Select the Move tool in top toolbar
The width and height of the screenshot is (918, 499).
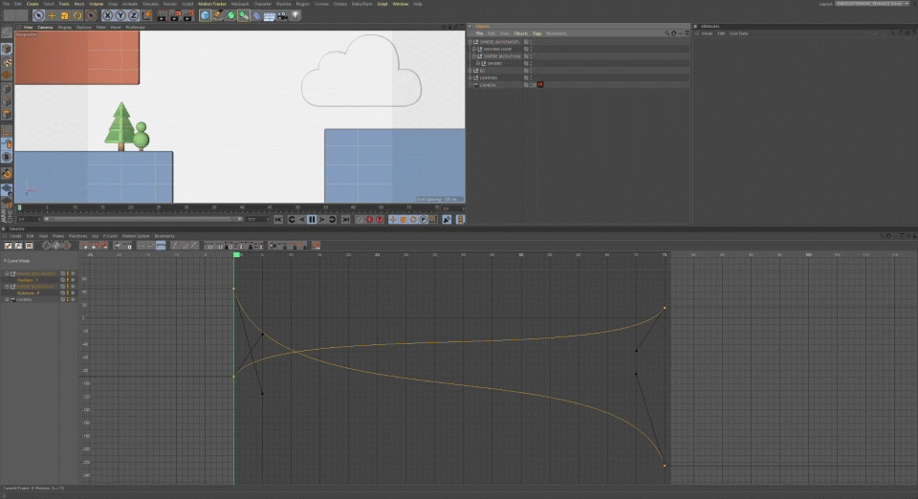tap(52, 15)
